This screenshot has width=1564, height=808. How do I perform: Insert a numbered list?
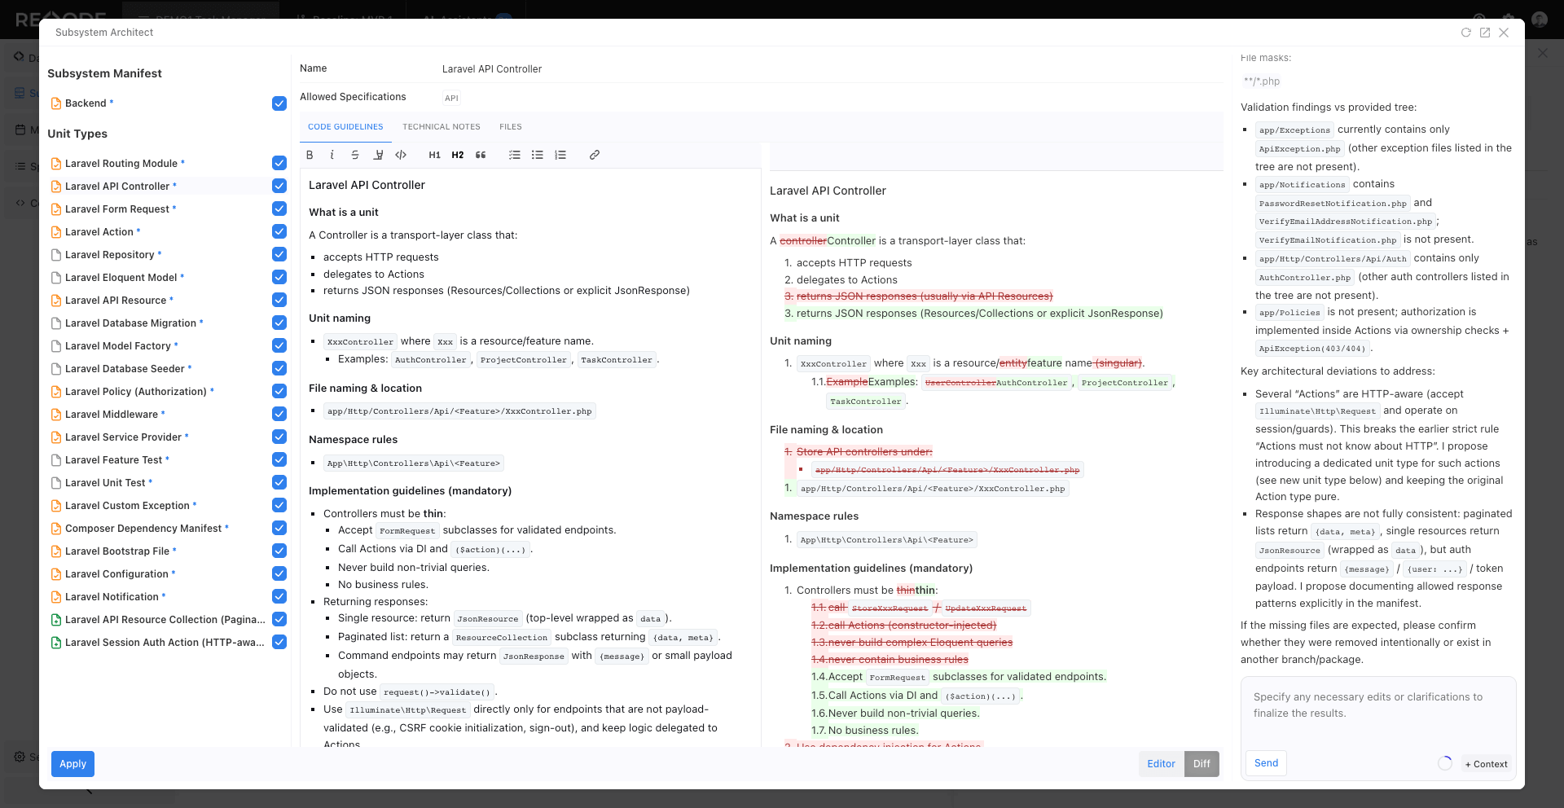point(560,155)
